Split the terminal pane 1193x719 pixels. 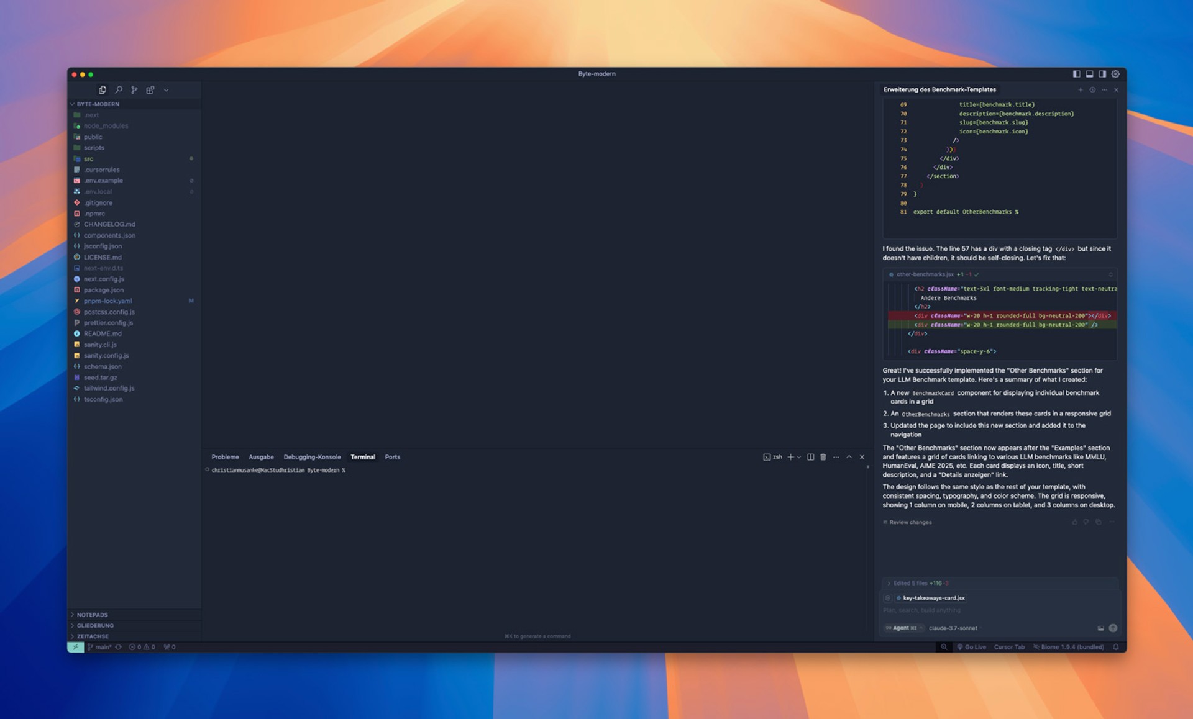click(810, 457)
